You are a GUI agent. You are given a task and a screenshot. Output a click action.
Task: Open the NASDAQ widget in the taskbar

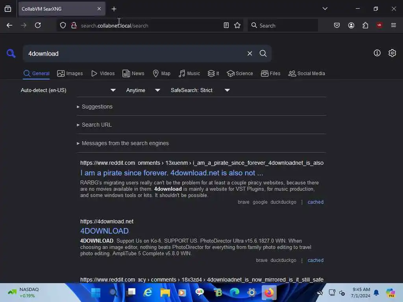tap(23, 293)
